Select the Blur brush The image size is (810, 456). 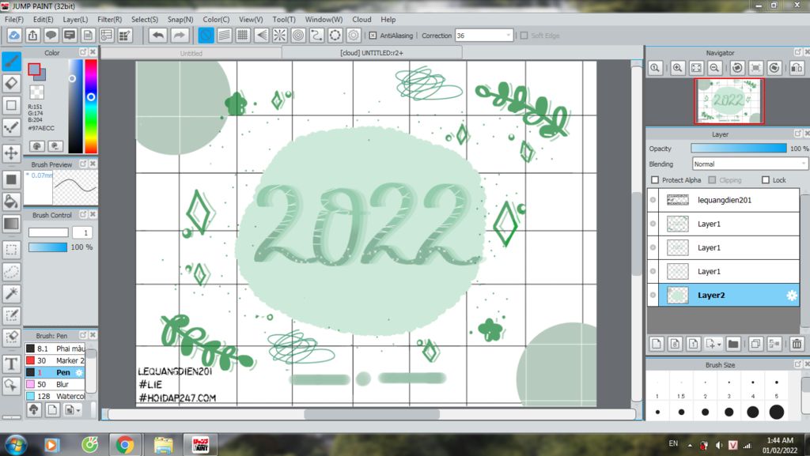(x=55, y=384)
